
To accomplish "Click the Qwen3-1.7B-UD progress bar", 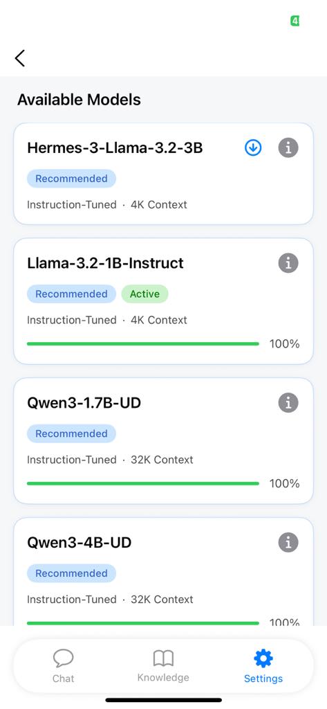I will (143, 483).
